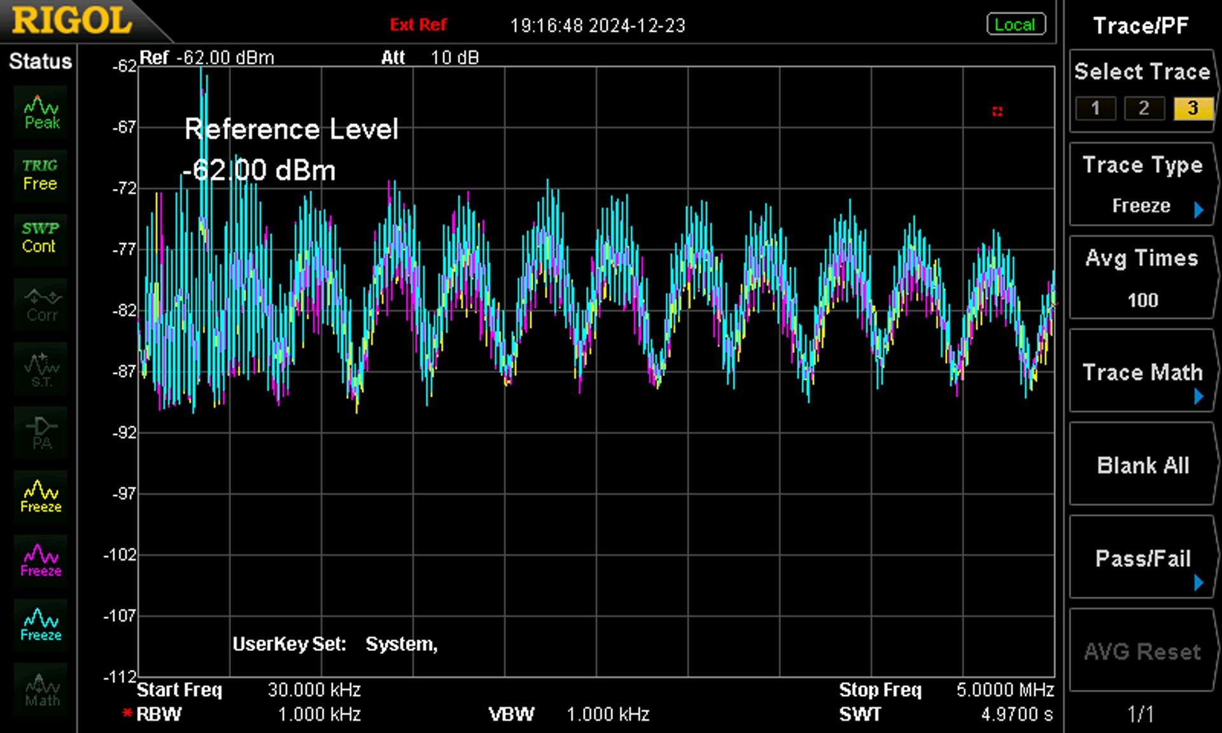Open the Pass/Fail submenu

(1142, 557)
